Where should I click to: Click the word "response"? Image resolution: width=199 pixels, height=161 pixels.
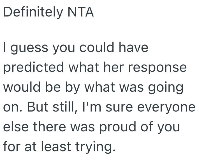(x=159, y=68)
